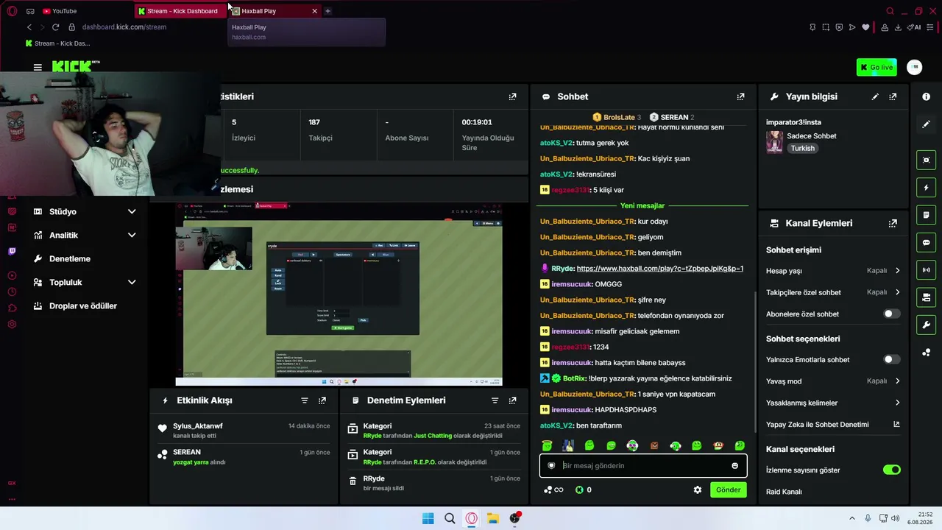Reload the page with the refresh button

pos(55,27)
